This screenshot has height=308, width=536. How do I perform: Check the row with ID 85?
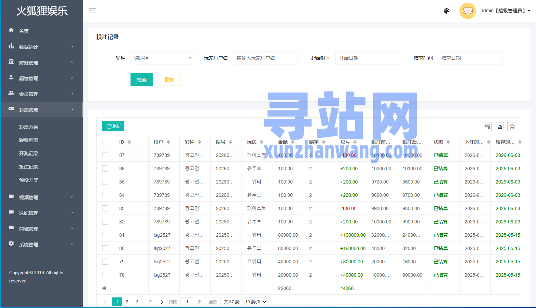105,182
